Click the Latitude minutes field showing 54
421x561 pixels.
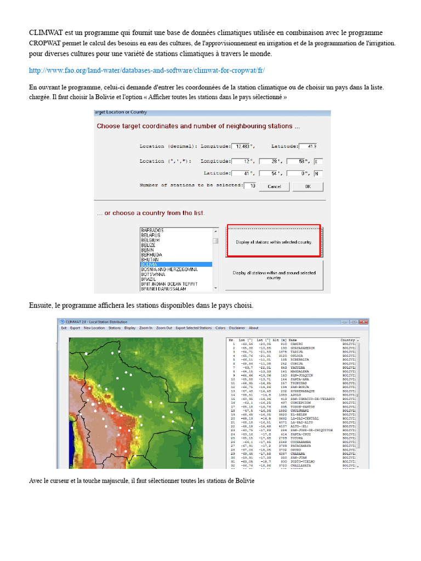[269, 174]
